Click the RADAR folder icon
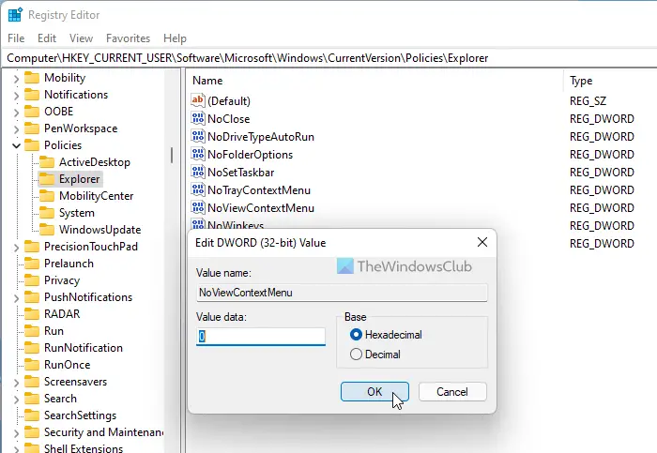Screen dimensions: 657x453 [x=32, y=314]
